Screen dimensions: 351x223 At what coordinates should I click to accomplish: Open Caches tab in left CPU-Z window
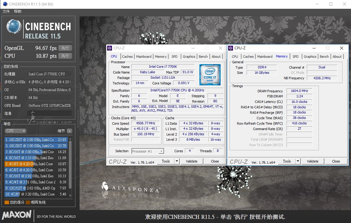point(127,57)
